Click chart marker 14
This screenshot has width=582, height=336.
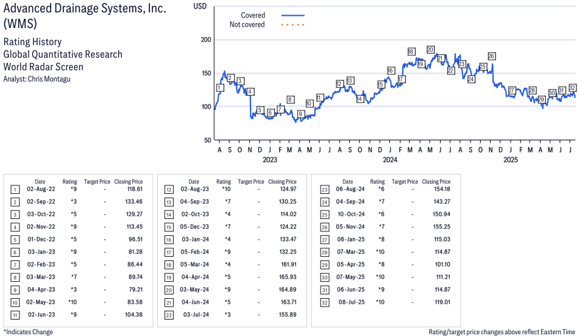point(360,99)
